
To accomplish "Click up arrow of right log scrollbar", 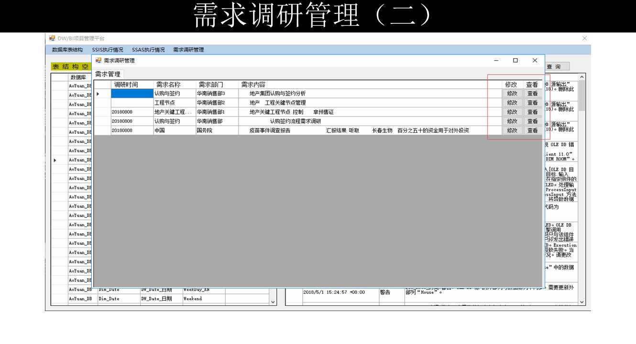I will [582, 77].
